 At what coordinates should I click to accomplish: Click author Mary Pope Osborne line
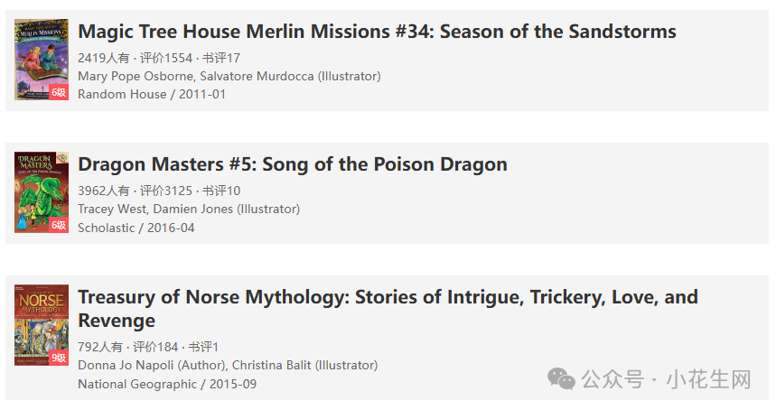(229, 76)
